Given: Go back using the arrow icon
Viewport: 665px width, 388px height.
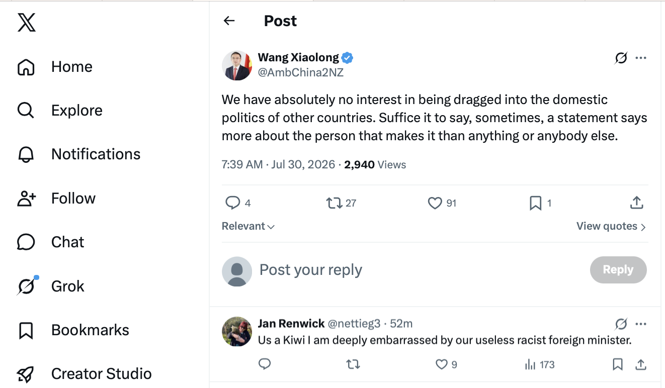Looking at the screenshot, I should (x=229, y=21).
